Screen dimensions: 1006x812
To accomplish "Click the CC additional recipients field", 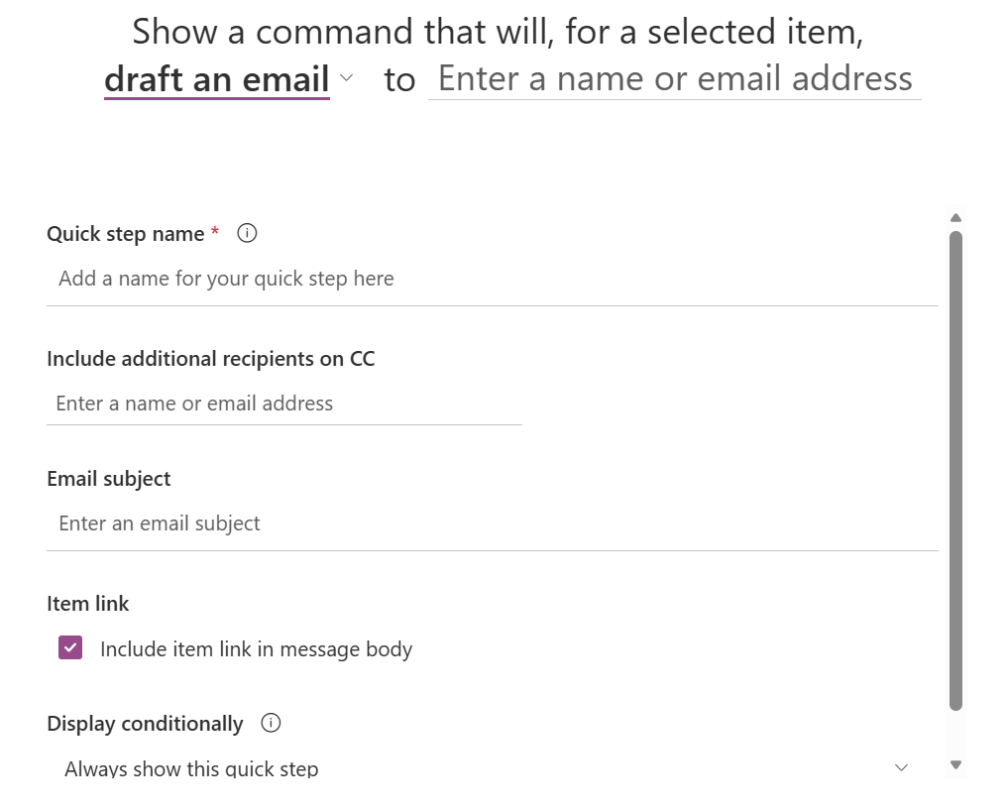I will point(283,404).
